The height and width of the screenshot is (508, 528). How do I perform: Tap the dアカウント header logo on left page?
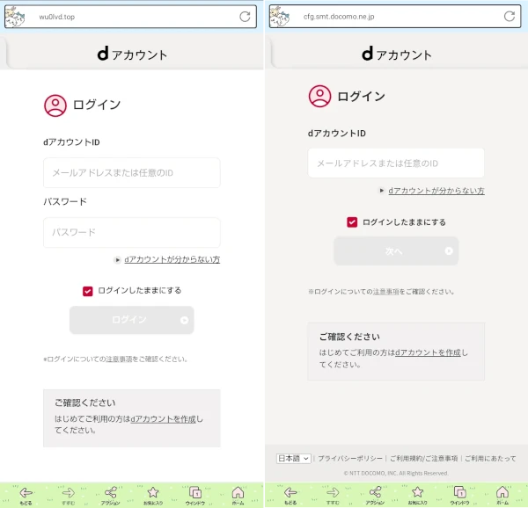click(x=132, y=54)
